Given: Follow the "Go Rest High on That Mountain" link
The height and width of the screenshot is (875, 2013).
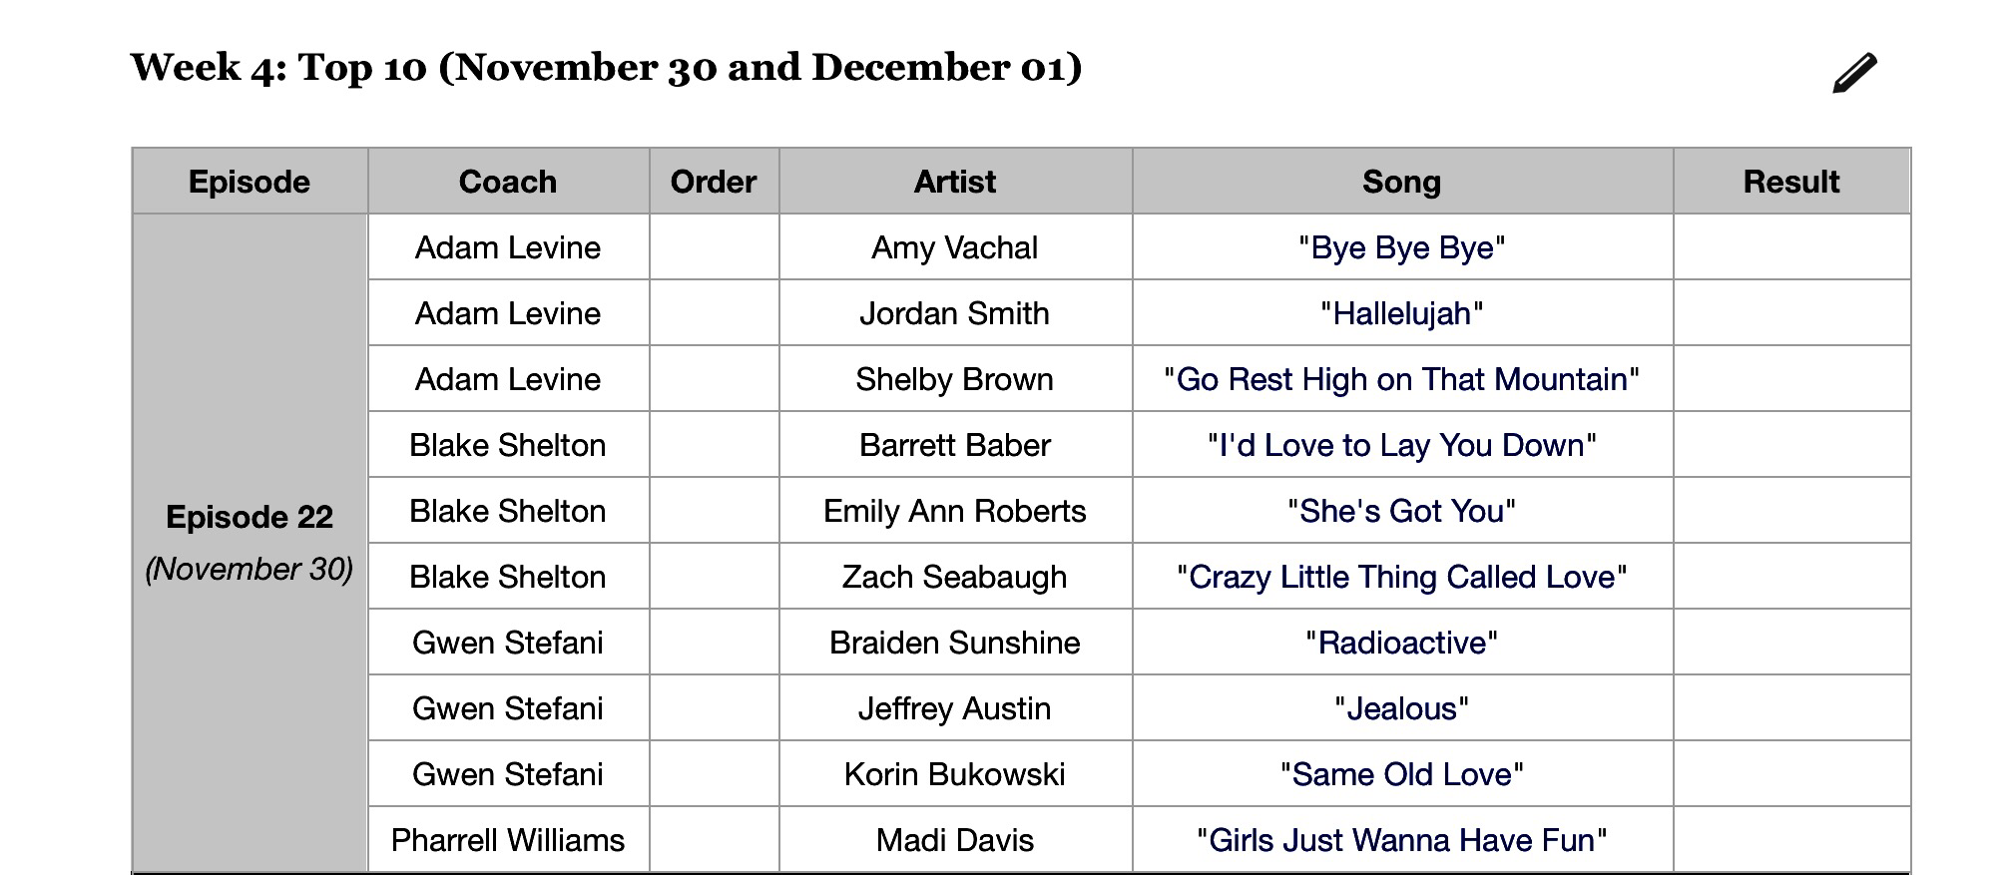Looking at the screenshot, I should pyautogui.click(x=1401, y=379).
